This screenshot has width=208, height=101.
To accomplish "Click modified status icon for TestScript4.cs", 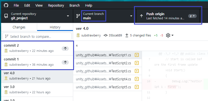I will click(x=137, y=79).
